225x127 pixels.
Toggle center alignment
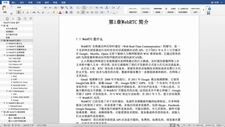coord(83,12)
